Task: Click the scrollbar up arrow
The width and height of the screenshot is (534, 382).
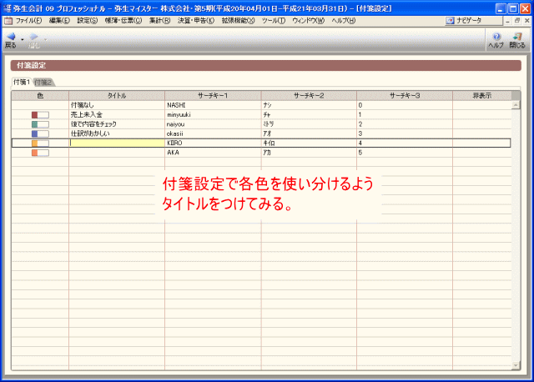Action: [516, 105]
